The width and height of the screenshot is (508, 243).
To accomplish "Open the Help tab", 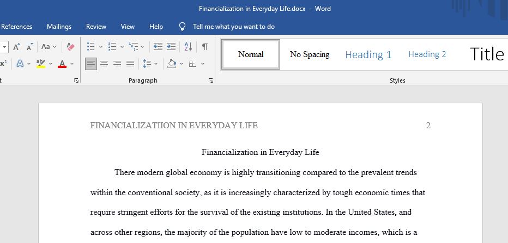I will [x=156, y=27].
